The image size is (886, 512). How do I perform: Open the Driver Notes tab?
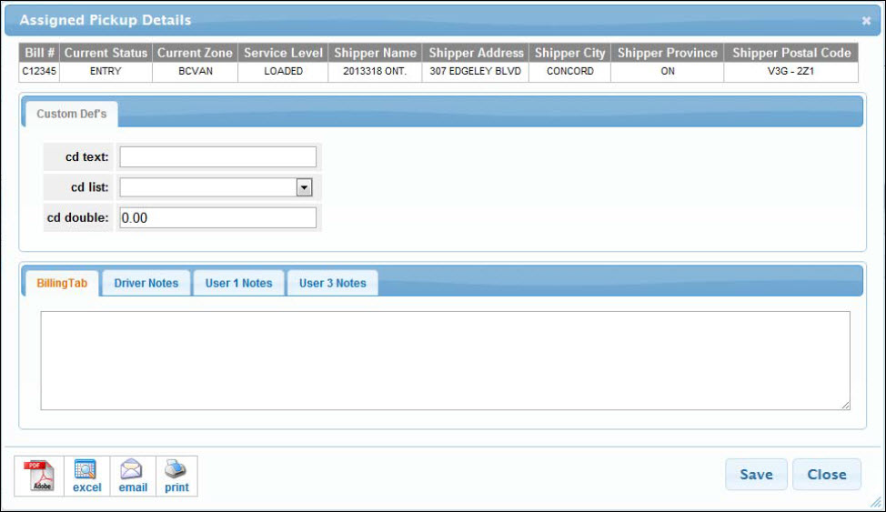(x=146, y=283)
